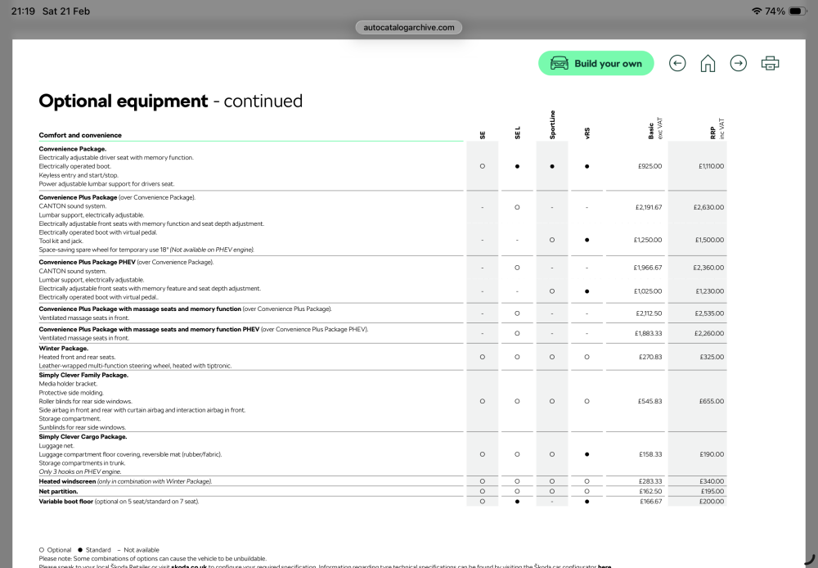
Task: Click the Build your own button
Action: pos(596,63)
